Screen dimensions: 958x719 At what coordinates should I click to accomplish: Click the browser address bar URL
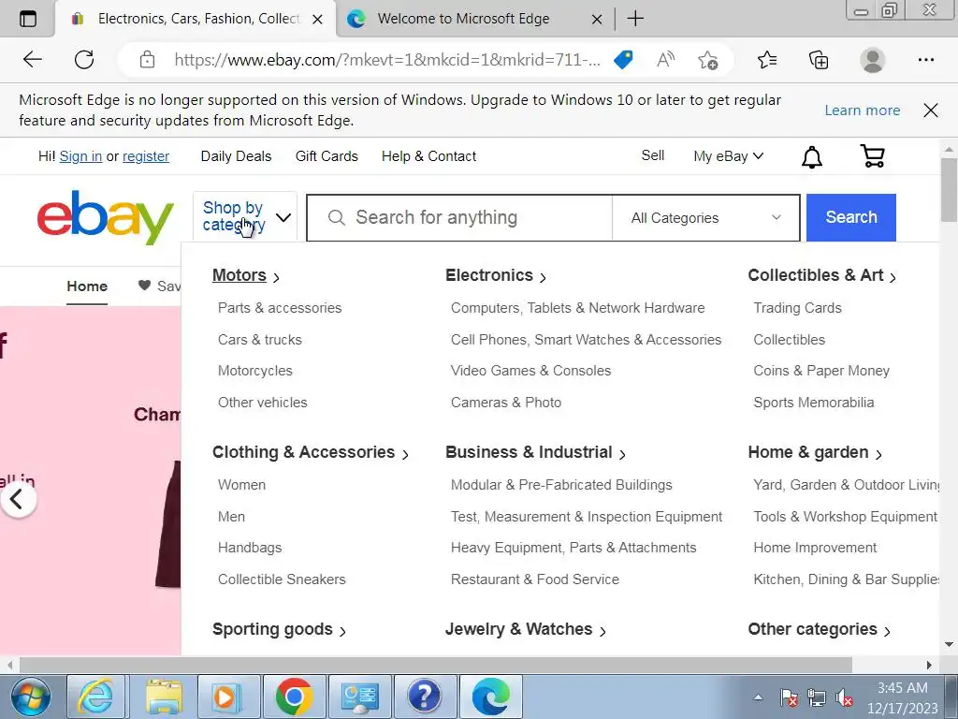coord(387,60)
